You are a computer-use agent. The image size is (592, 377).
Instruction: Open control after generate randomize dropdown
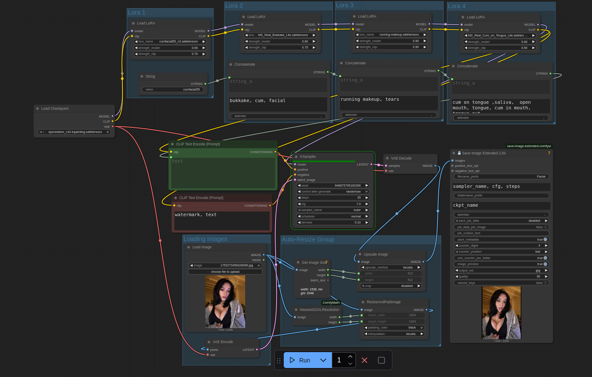[x=333, y=191]
